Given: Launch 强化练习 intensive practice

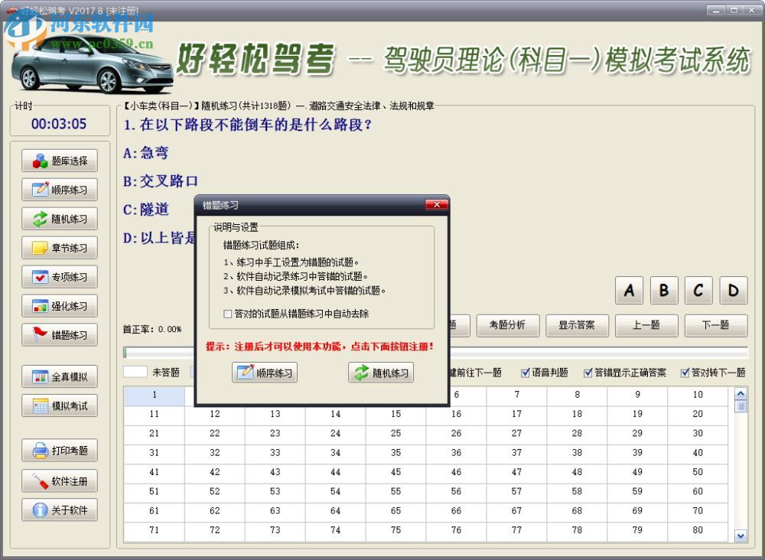Looking at the screenshot, I should click(x=59, y=306).
